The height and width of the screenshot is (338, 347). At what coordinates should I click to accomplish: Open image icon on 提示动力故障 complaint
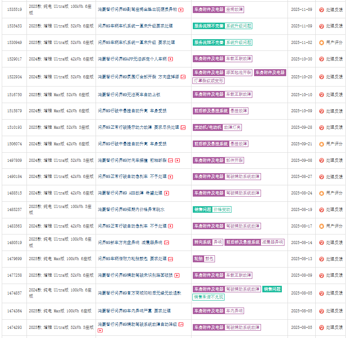183,127
